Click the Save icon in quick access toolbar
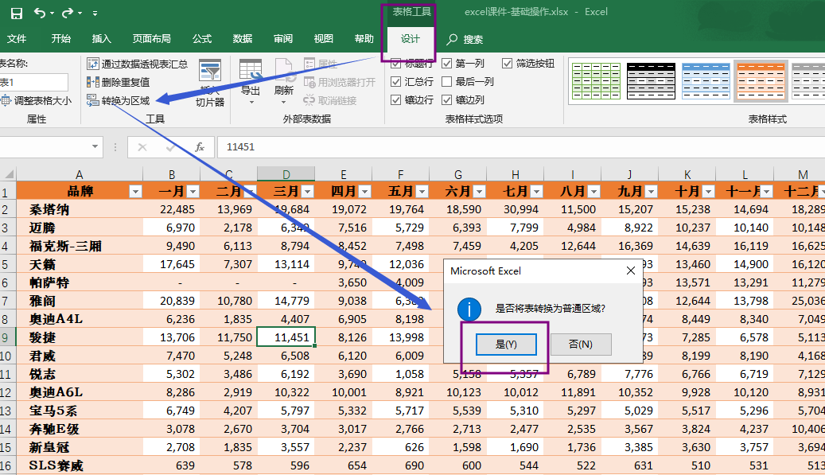 tap(17, 14)
